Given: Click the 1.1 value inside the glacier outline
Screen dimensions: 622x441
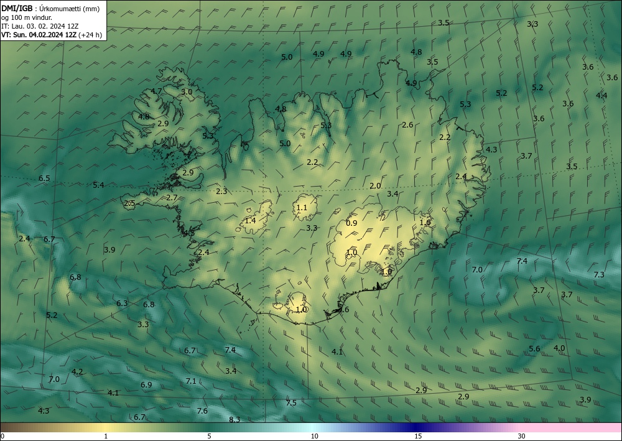Looking at the screenshot, I should (302, 207).
